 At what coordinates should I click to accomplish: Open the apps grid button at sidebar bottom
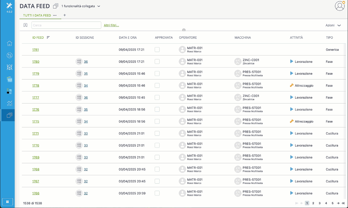coord(7,202)
